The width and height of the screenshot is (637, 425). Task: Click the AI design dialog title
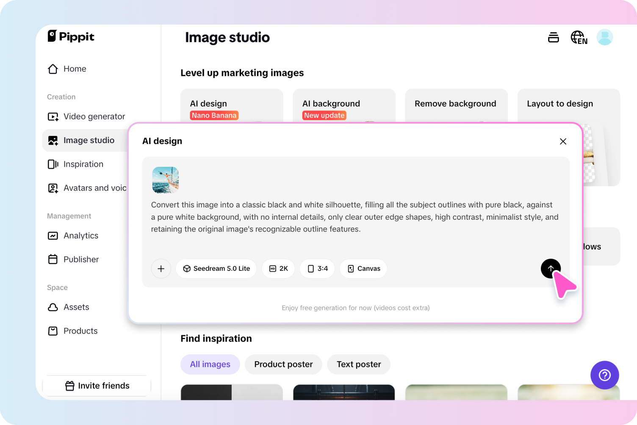click(x=162, y=141)
